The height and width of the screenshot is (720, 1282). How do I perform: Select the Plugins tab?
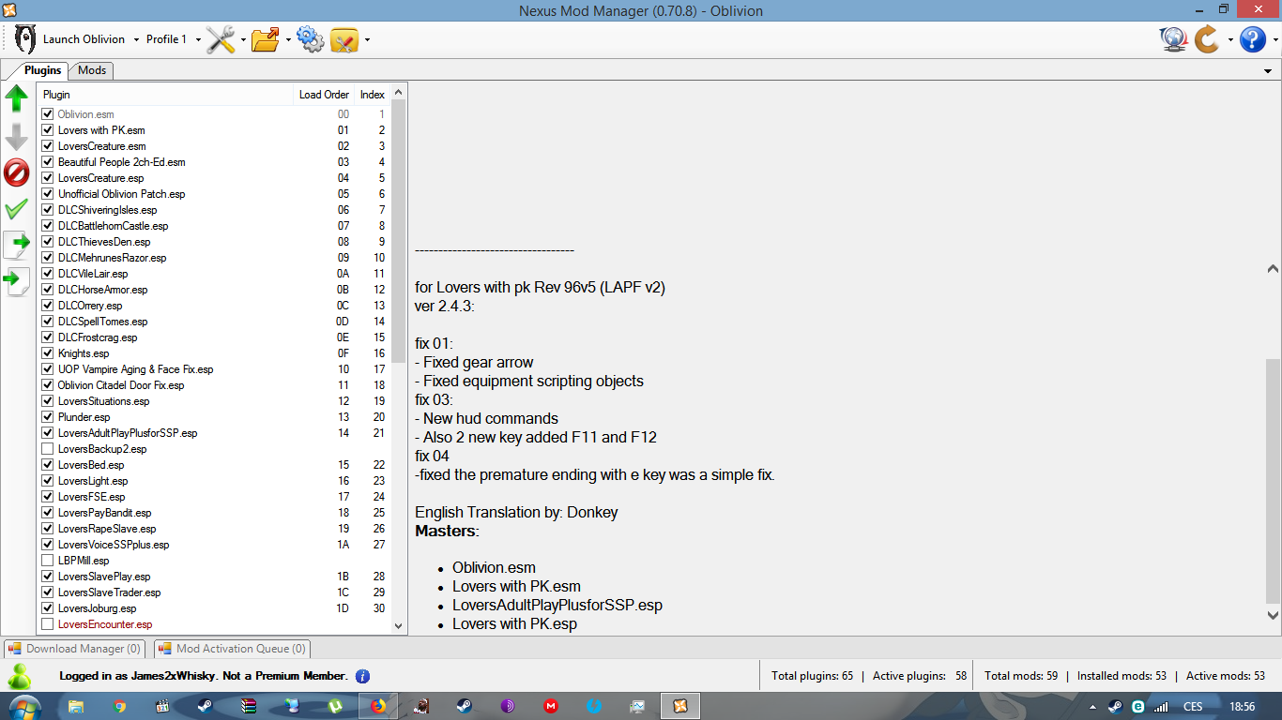(43, 70)
